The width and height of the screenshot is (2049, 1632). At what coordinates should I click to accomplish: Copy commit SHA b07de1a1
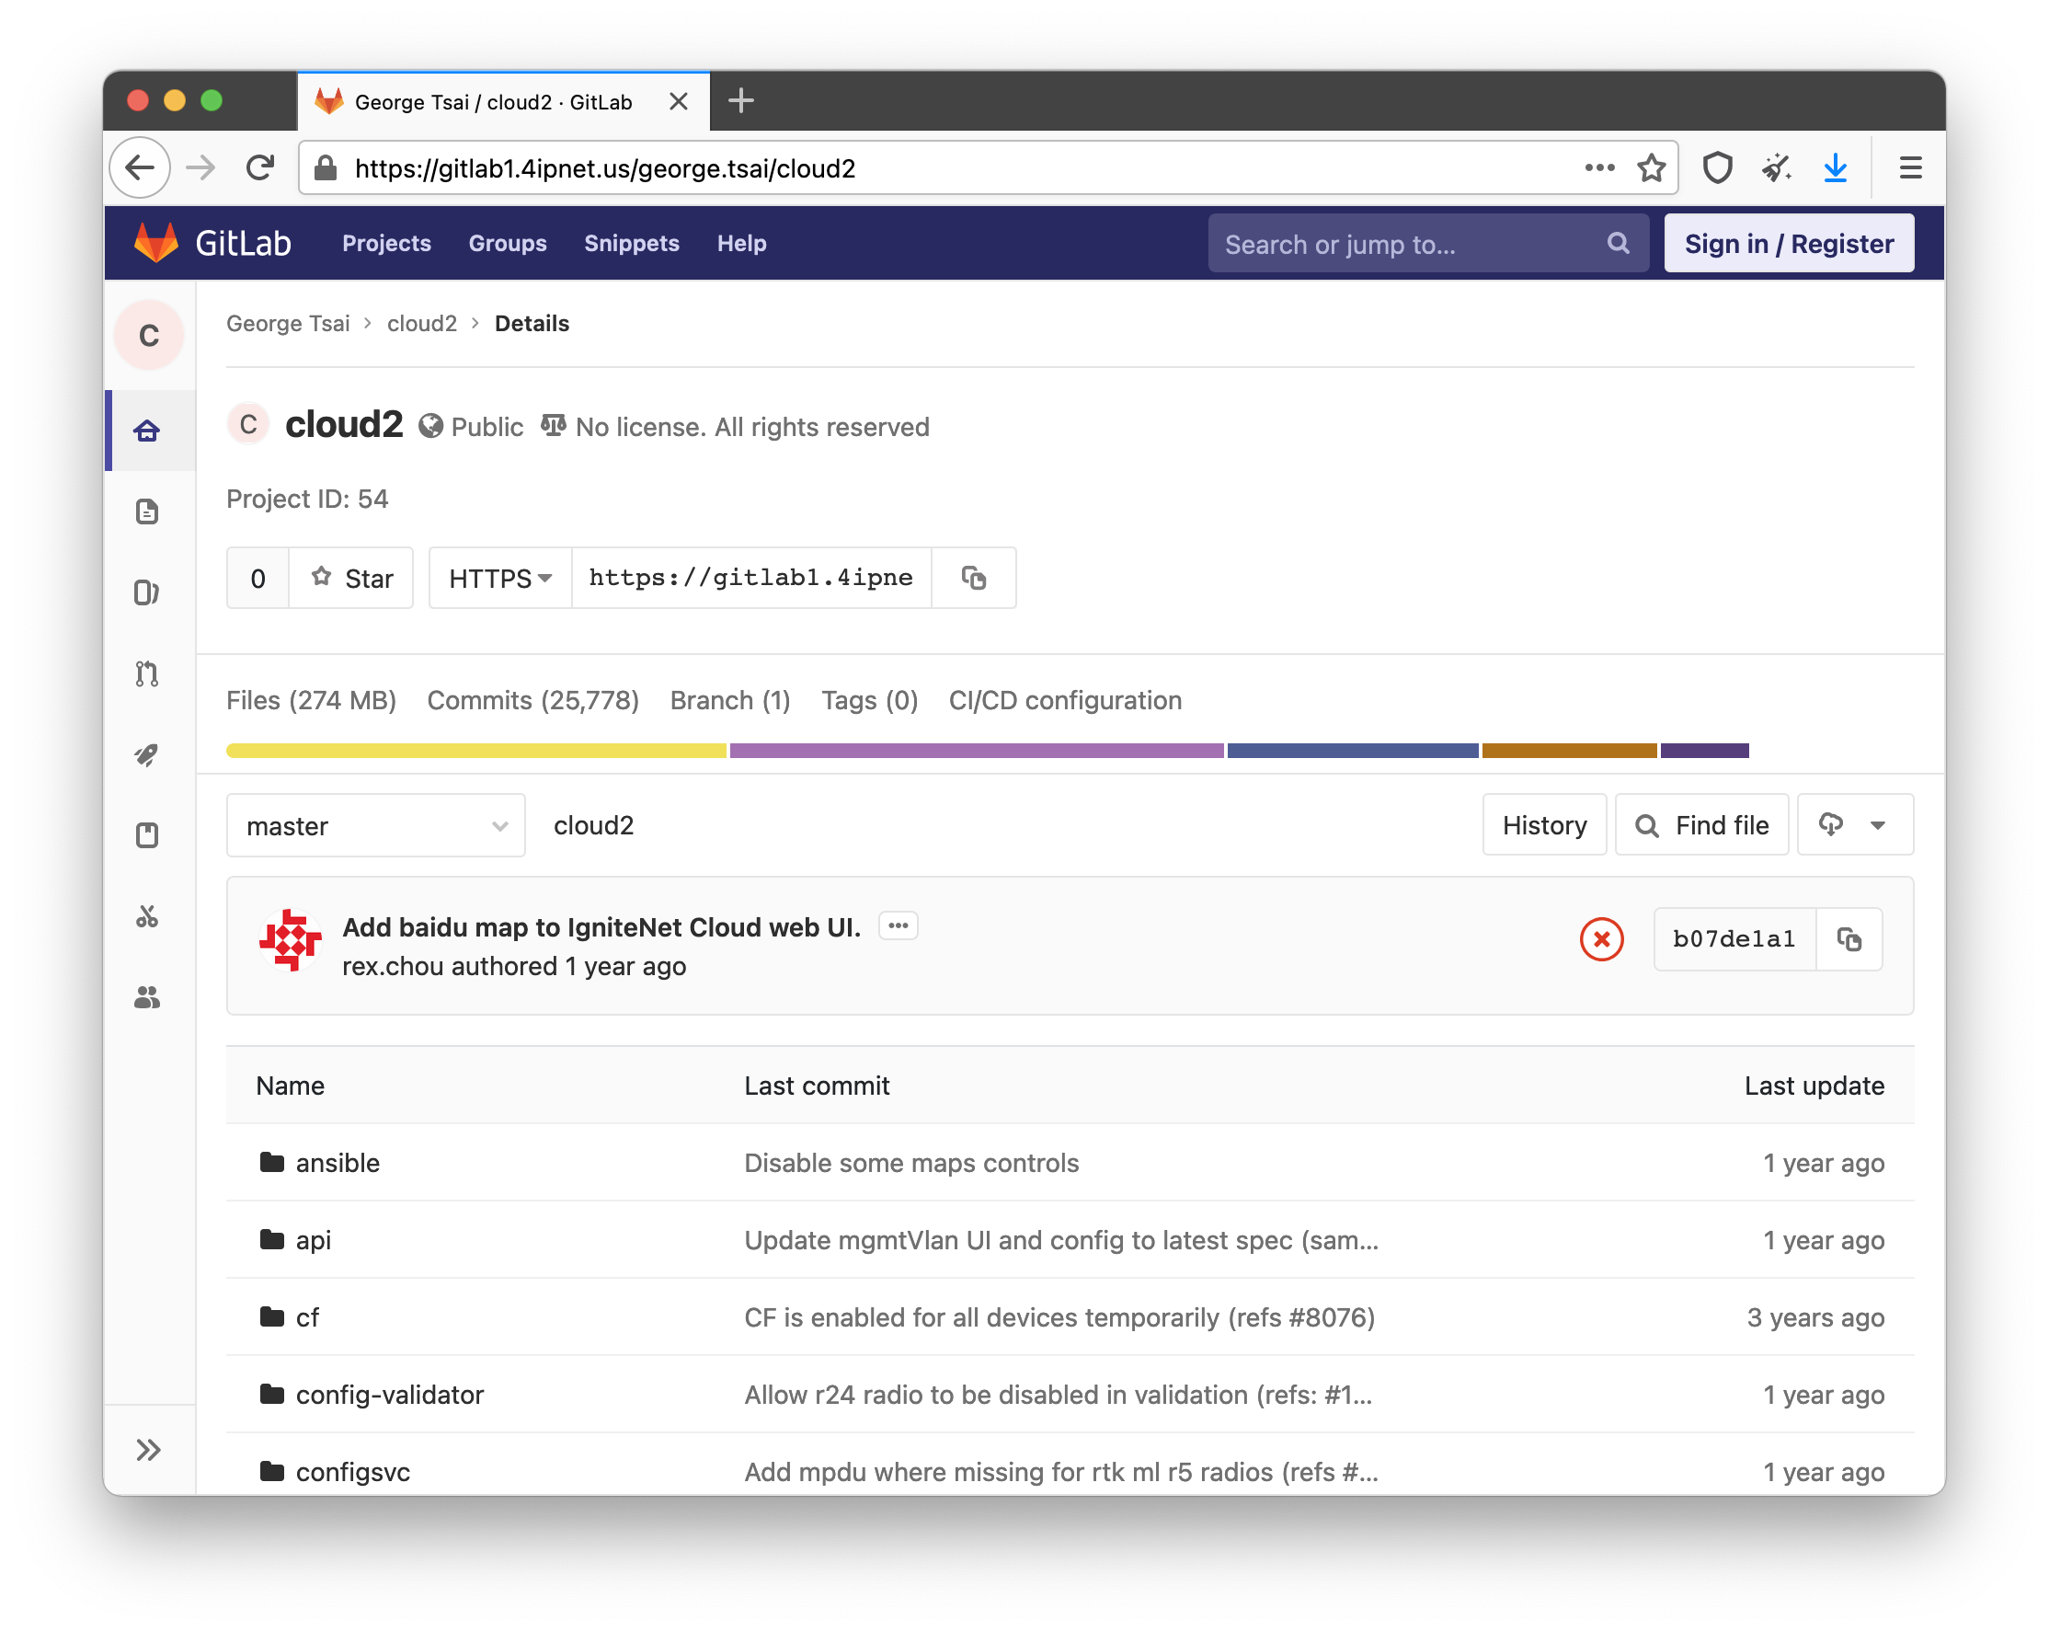pos(1849,939)
